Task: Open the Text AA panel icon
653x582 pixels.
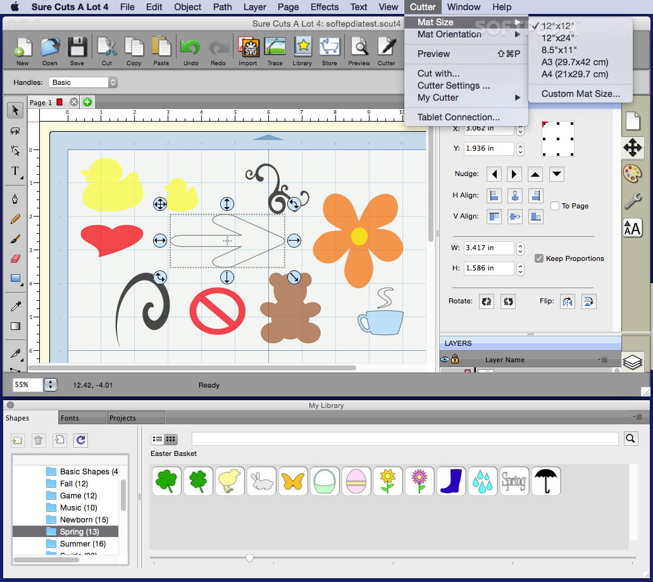Action: pyautogui.click(x=632, y=229)
